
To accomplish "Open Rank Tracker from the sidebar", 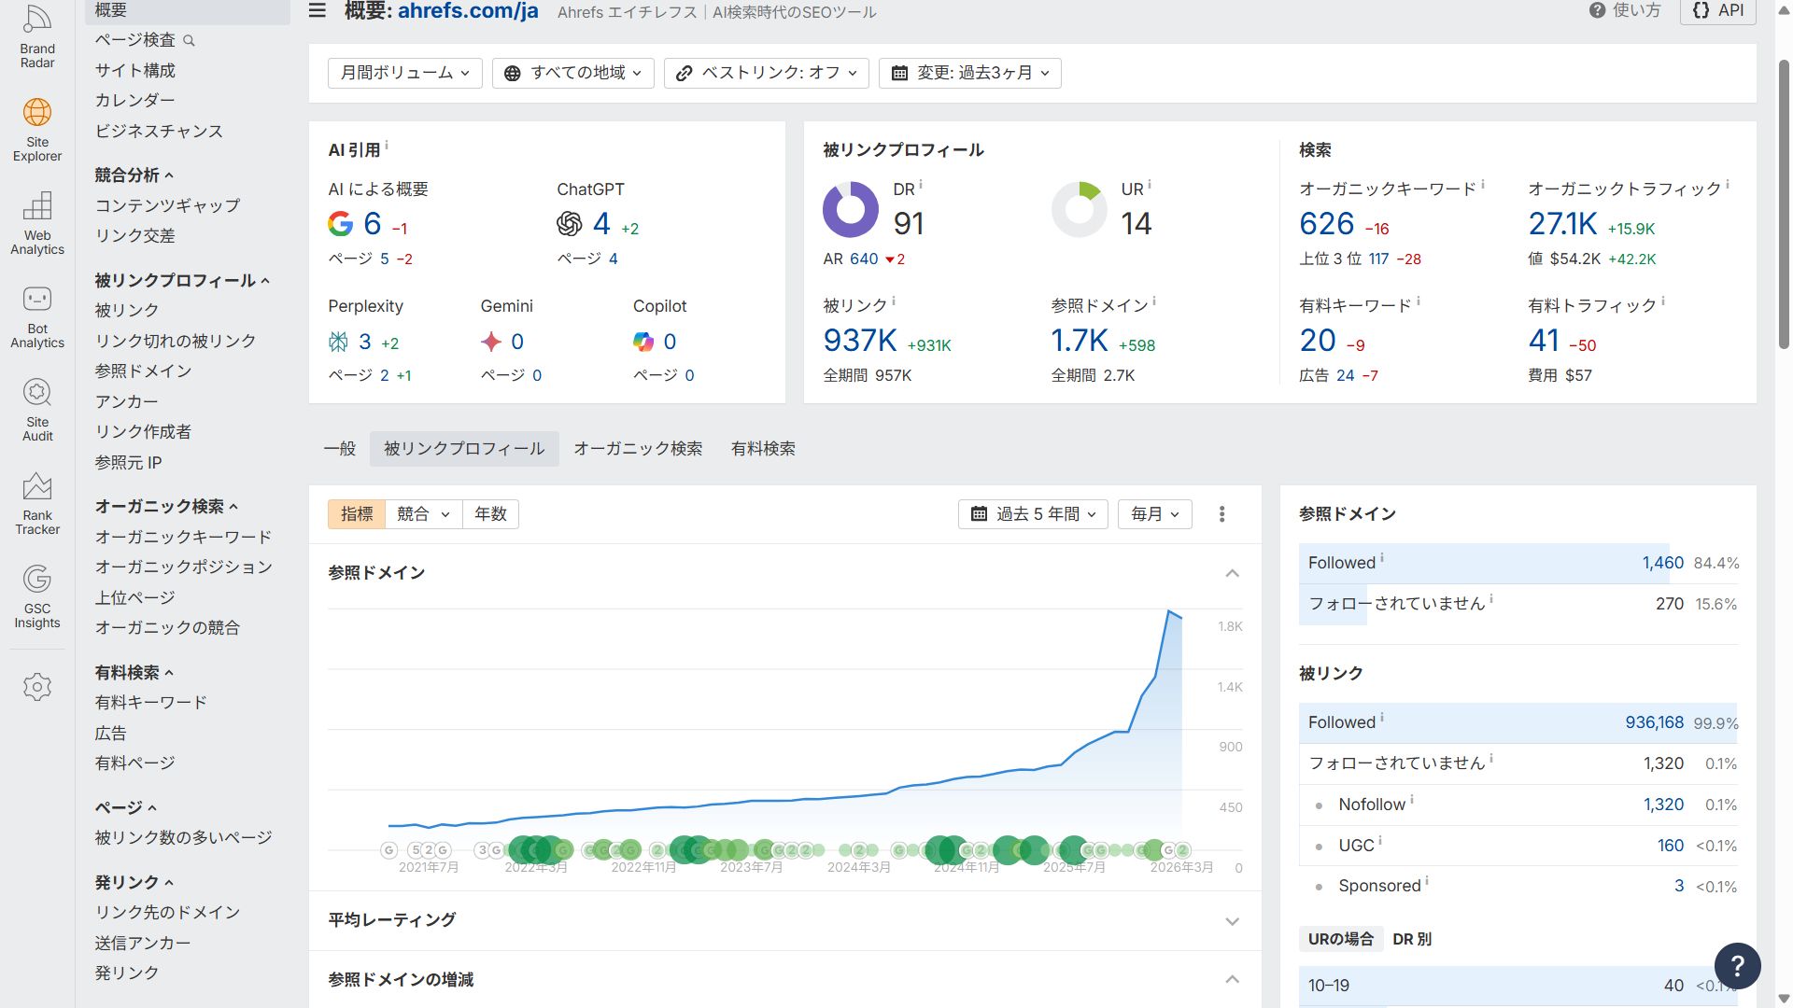I will (36, 501).
